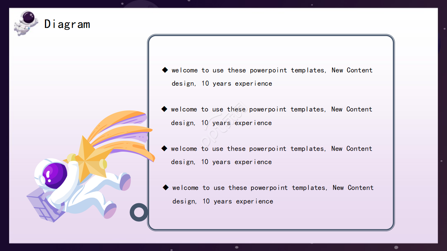
Task: Click the first diamond bullet marker
Action: pyautogui.click(x=165, y=70)
